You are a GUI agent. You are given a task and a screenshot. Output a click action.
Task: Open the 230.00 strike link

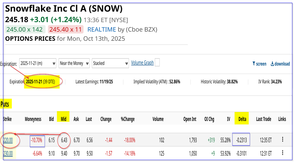click(x=8, y=153)
